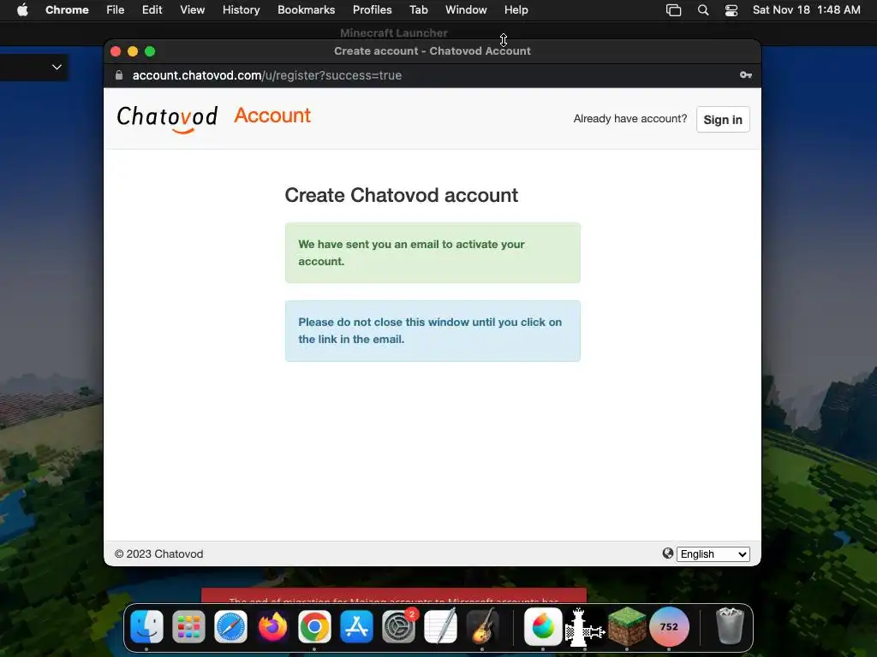Open the Edit menu
The image size is (877, 657).
152,10
